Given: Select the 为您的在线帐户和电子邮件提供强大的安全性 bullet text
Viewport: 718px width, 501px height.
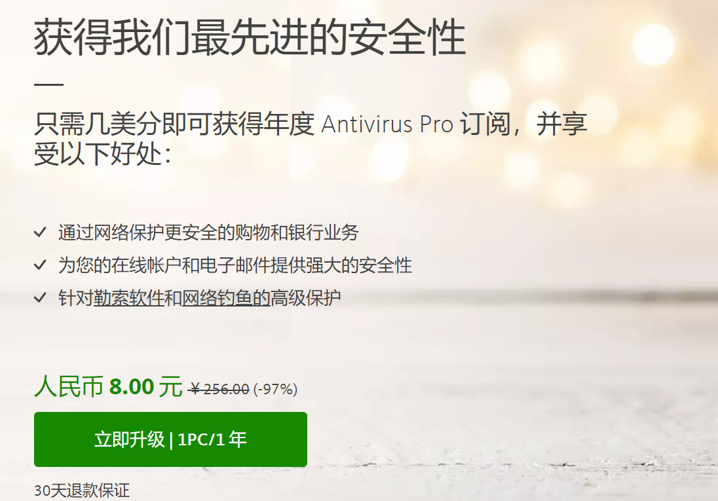Looking at the screenshot, I should pyautogui.click(x=235, y=265).
